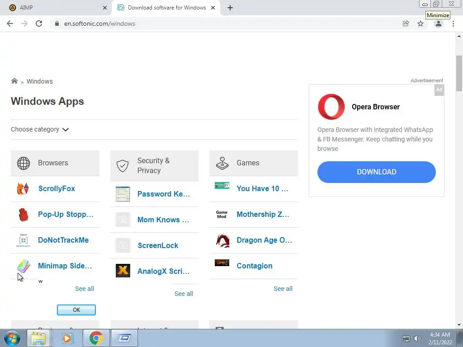Click the address bar URL field
The width and height of the screenshot is (463, 347).
(224, 23)
